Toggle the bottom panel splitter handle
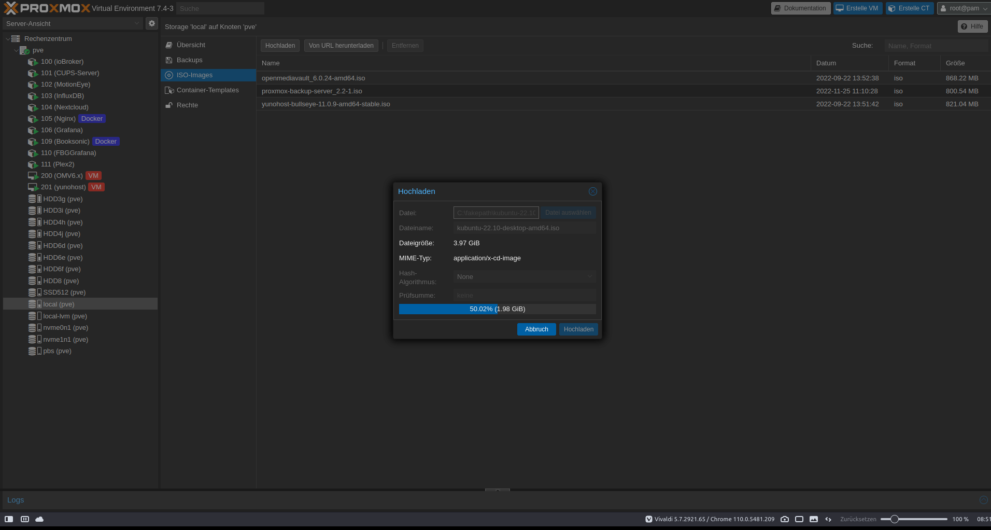Image resolution: width=991 pixels, height=530 pixels. coord(498,490)
